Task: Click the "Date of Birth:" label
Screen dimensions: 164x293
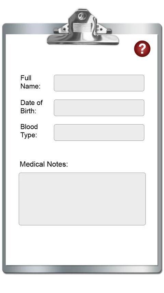Action: pos(31,107)
